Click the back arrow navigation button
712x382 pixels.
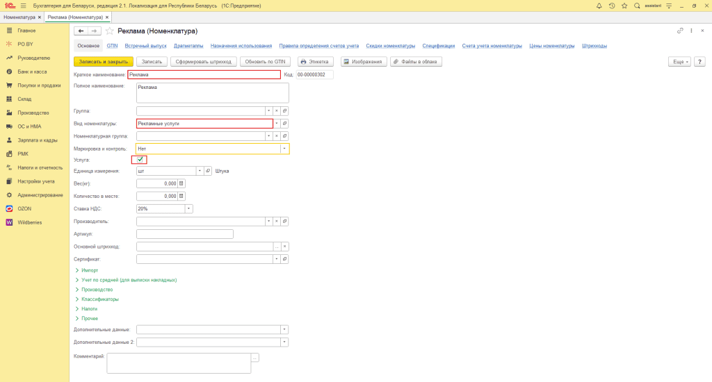coord(81,31)
